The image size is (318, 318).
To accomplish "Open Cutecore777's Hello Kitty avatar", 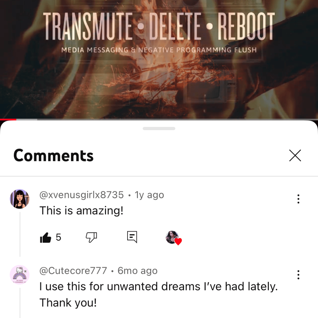I will [20, 275].
